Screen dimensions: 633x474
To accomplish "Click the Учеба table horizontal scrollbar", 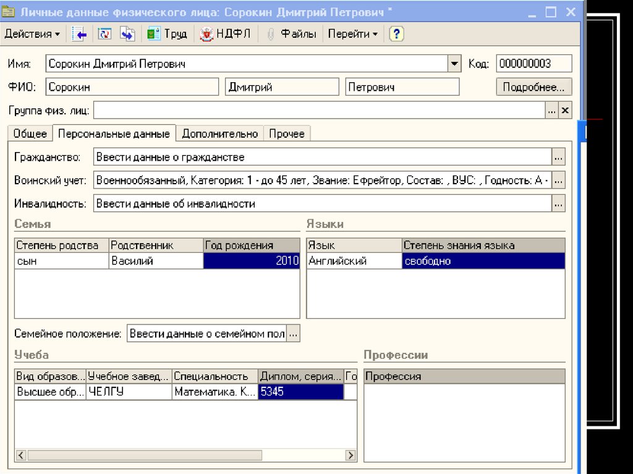I will (185, 455).
